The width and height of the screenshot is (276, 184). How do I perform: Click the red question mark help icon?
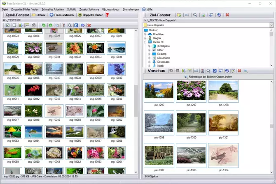coord(108,15)
